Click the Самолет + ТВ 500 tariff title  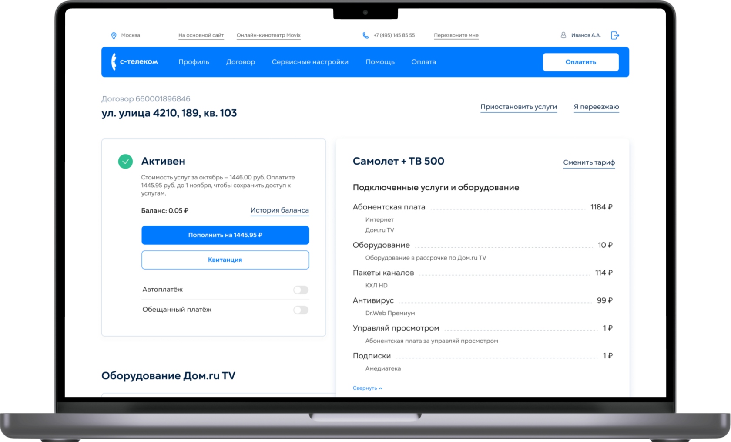399,161
